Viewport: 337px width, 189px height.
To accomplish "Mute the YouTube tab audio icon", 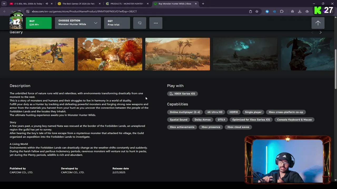I will coord(47,4).
